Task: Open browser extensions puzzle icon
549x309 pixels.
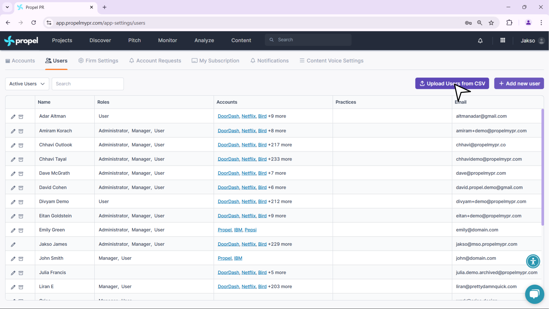Action: coord(509,23)
